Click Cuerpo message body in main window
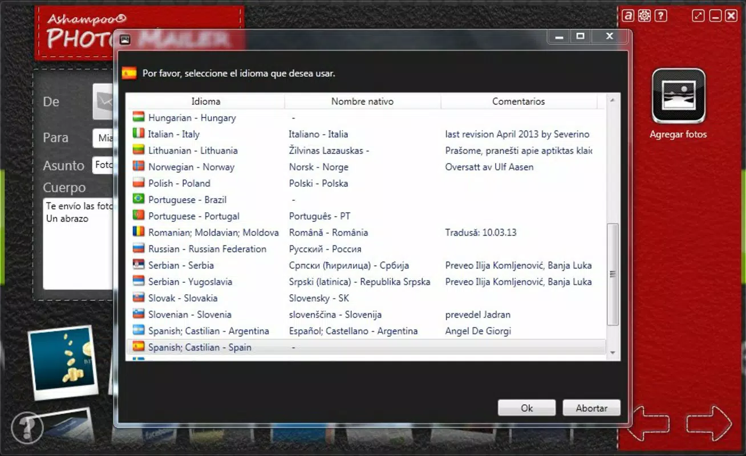Image resolution: width=746 pixels, height=456 pixels. [x=79, y=243]
